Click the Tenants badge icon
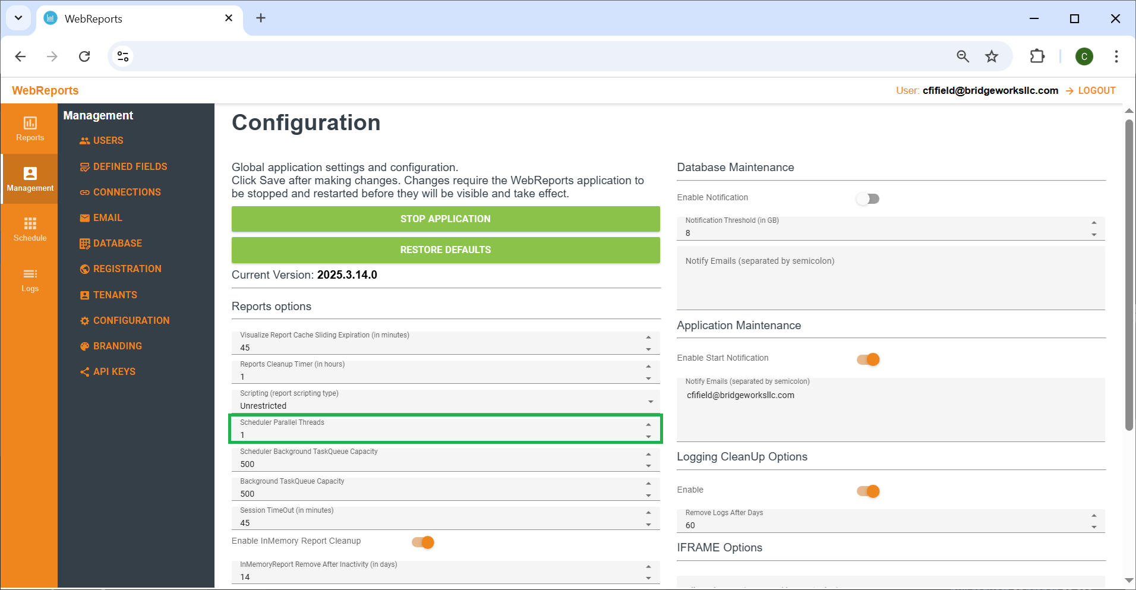The height and width of the screenshot is (590, 1136). tap(85, 295)
